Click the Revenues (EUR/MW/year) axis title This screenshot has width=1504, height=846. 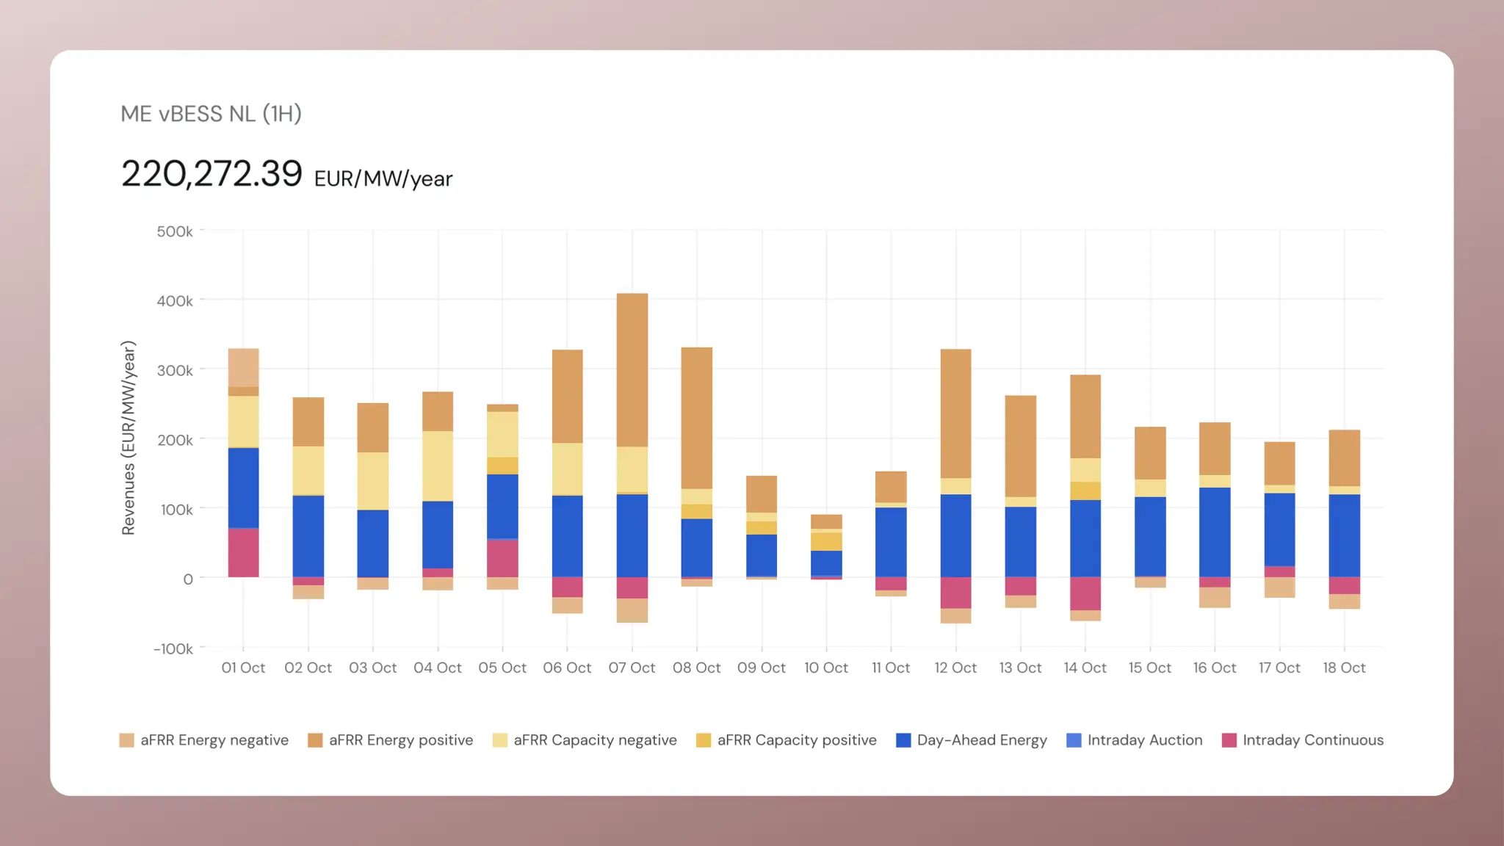[129, 438]
